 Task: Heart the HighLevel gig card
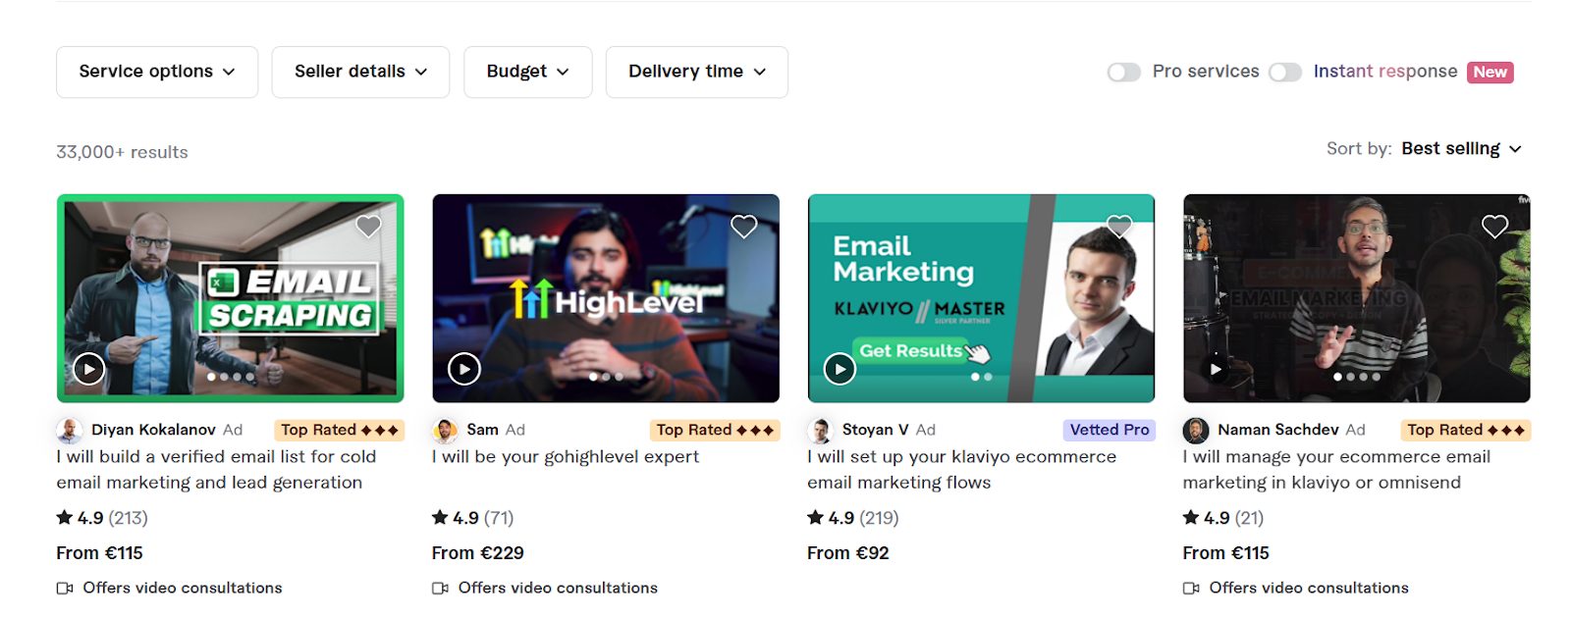tap(744, 226)
